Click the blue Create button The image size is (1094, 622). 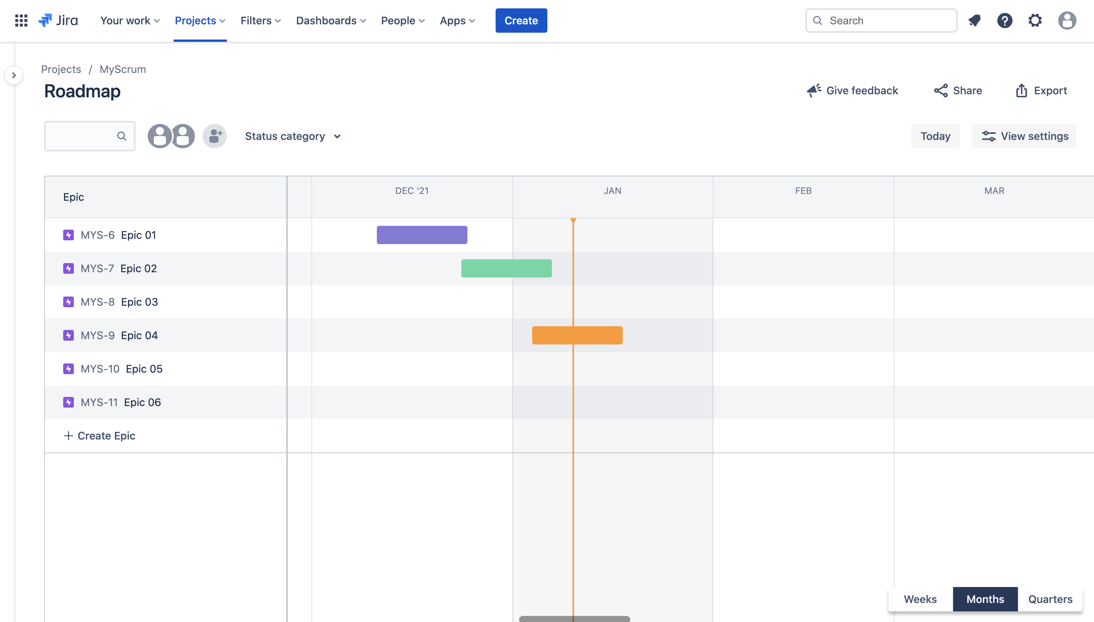pos(521,21)
